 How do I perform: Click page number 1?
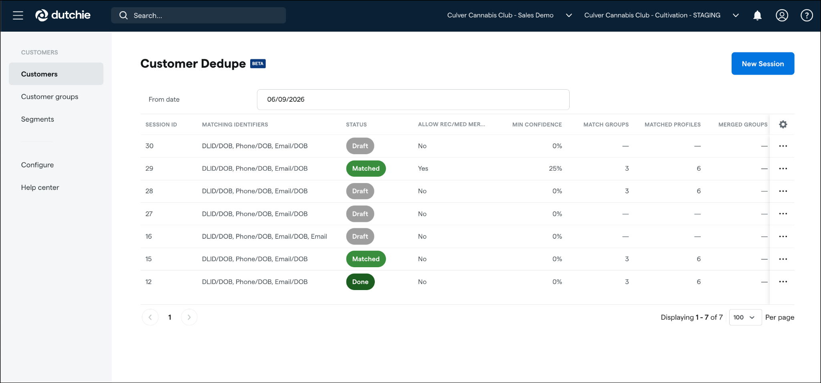[170, 317]
